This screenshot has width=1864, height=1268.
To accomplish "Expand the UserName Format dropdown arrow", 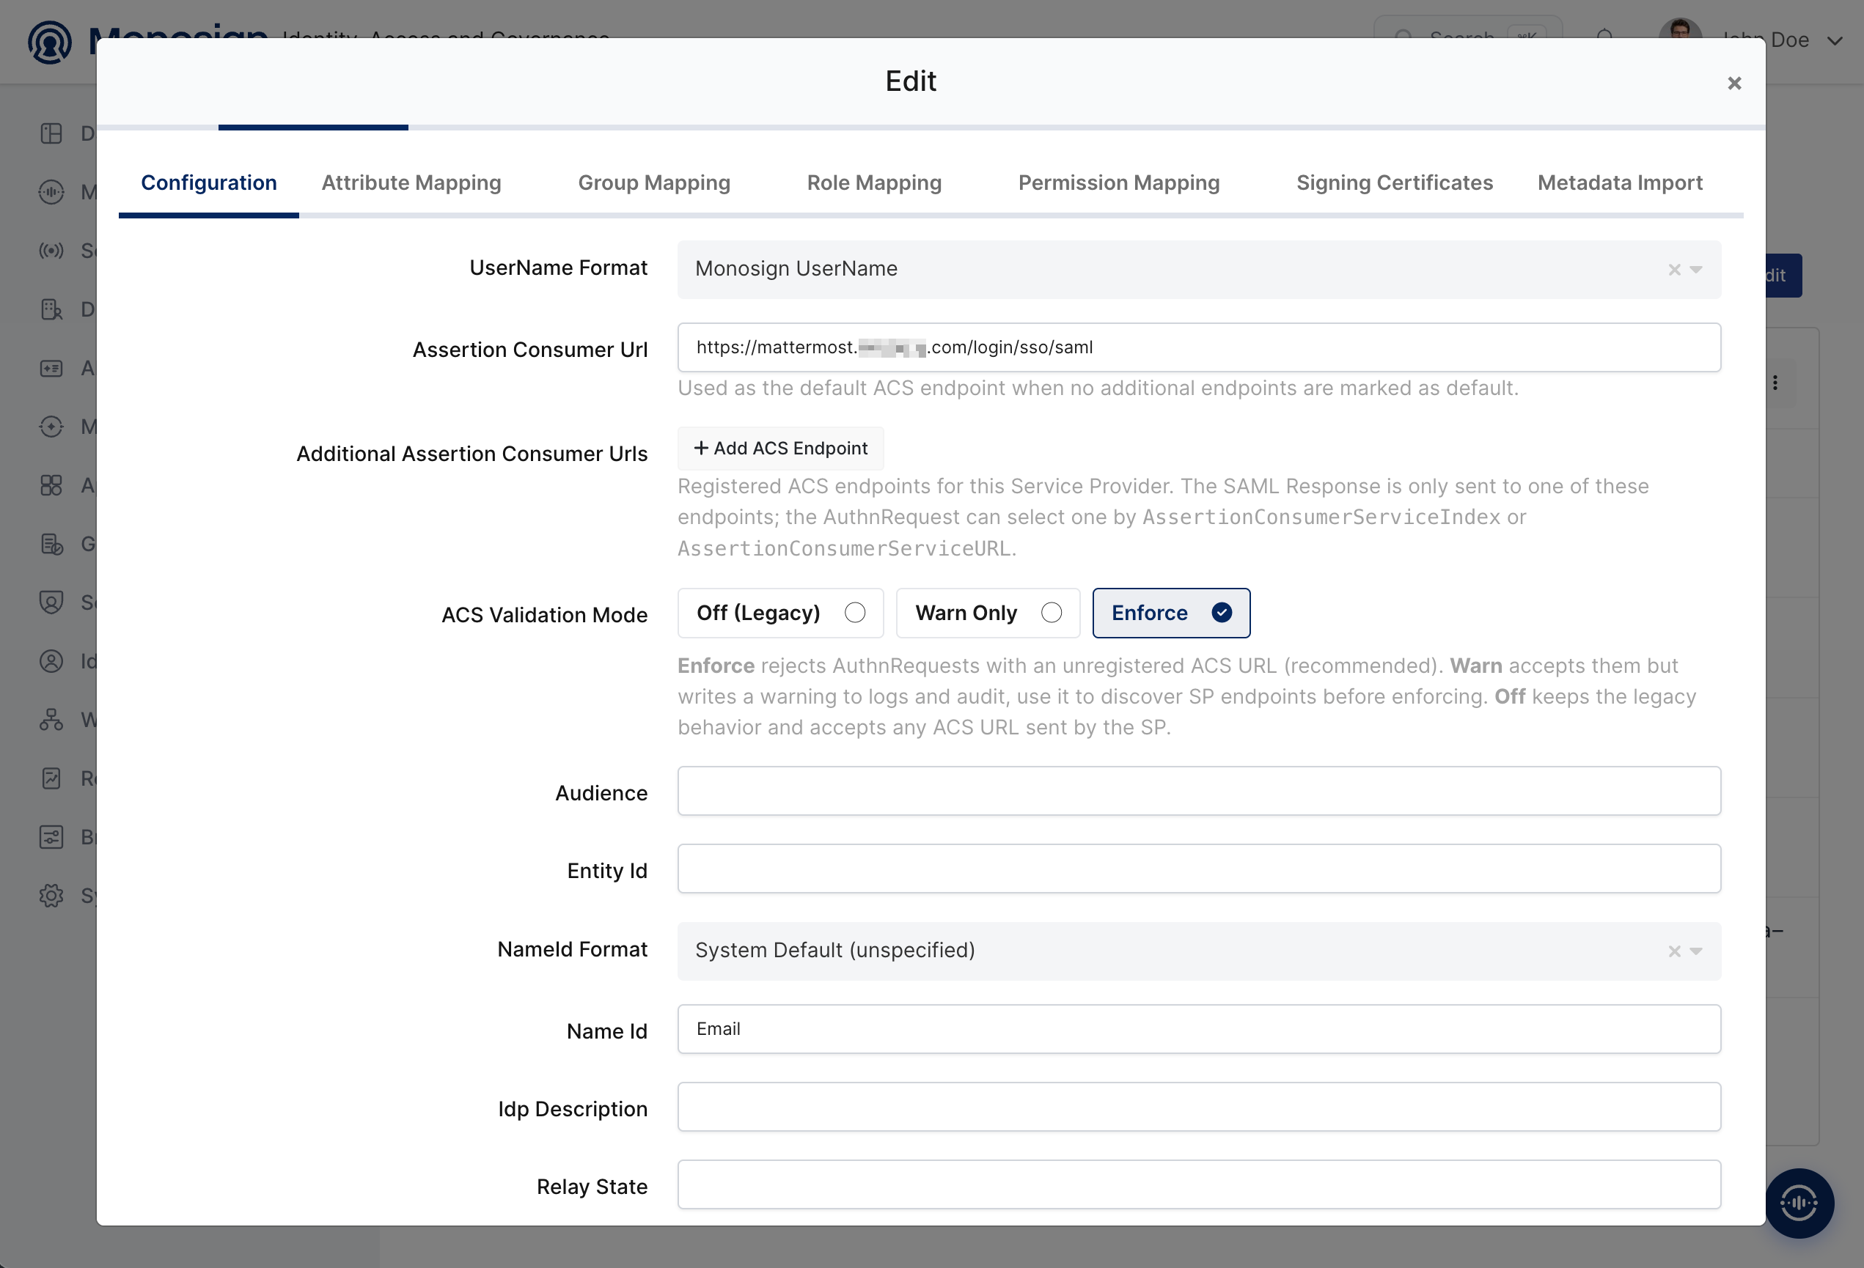I will (1695, 269).
